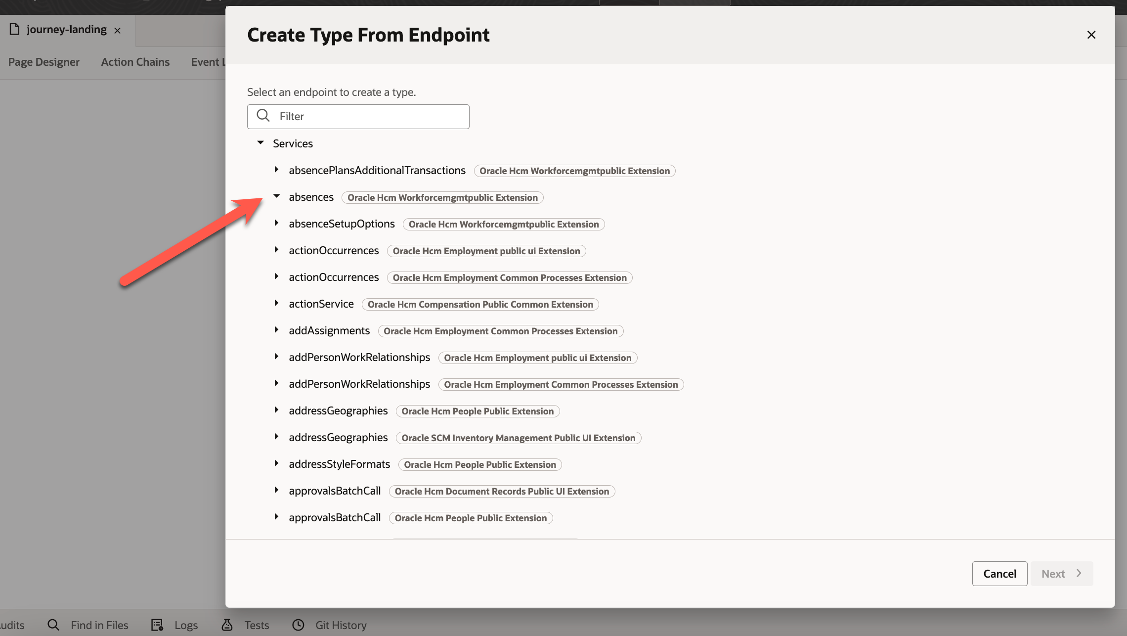Image resolution: width=1127 pixels, height=636 pixels.
Task: Expand absencePlansAdditionalTransactions node
Action: pyautogui.click(x=276, y=170)
